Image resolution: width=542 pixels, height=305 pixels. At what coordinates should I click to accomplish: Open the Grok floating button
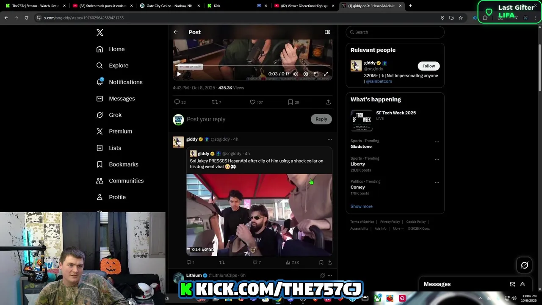pyautogui.click(x=525, y=266)
